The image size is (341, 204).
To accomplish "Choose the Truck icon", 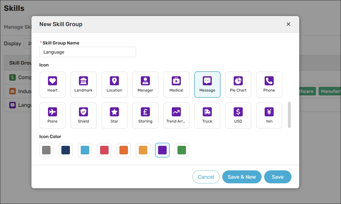I will (x=207, y=116).
